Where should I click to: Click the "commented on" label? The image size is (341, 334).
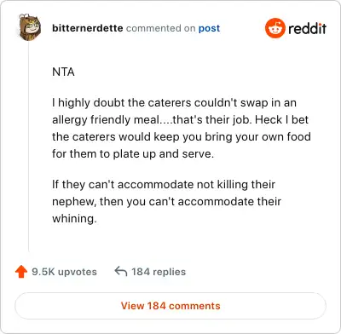coord(160,28)
